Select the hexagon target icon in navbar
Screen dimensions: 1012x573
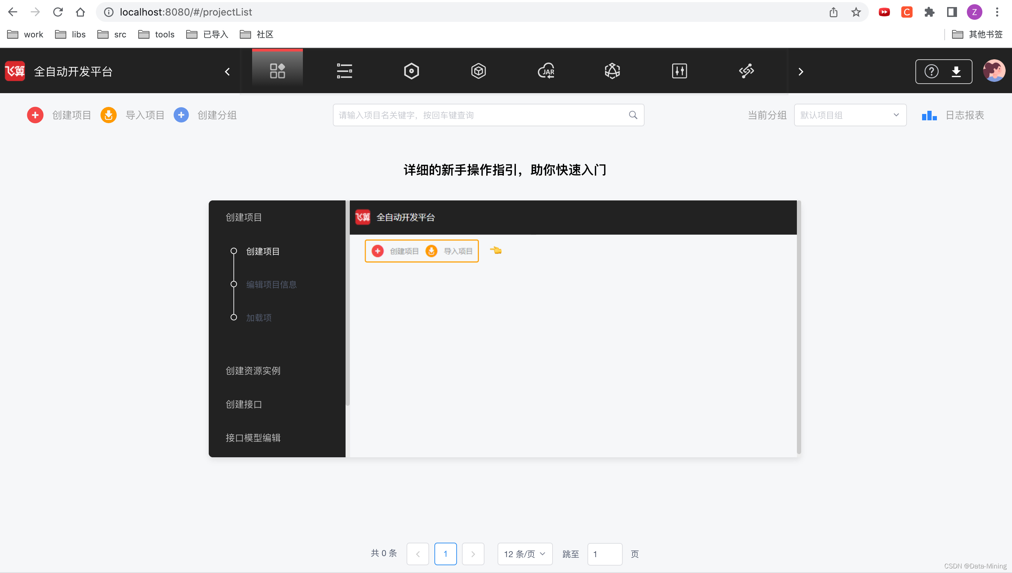(411, 71)
